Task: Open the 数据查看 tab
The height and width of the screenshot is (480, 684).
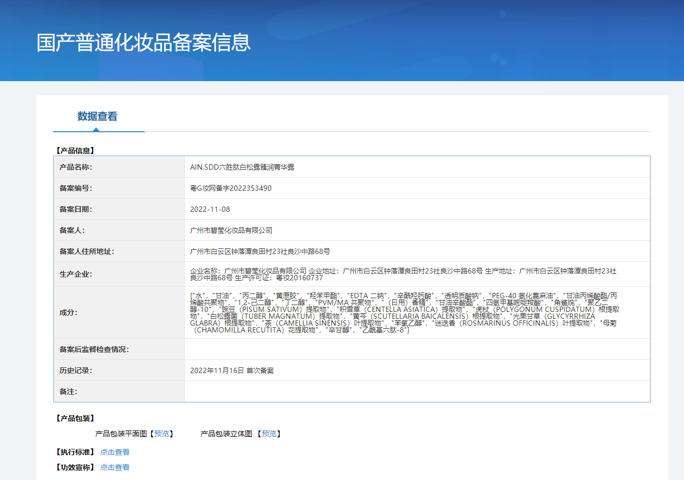Action: pos(98,116)
